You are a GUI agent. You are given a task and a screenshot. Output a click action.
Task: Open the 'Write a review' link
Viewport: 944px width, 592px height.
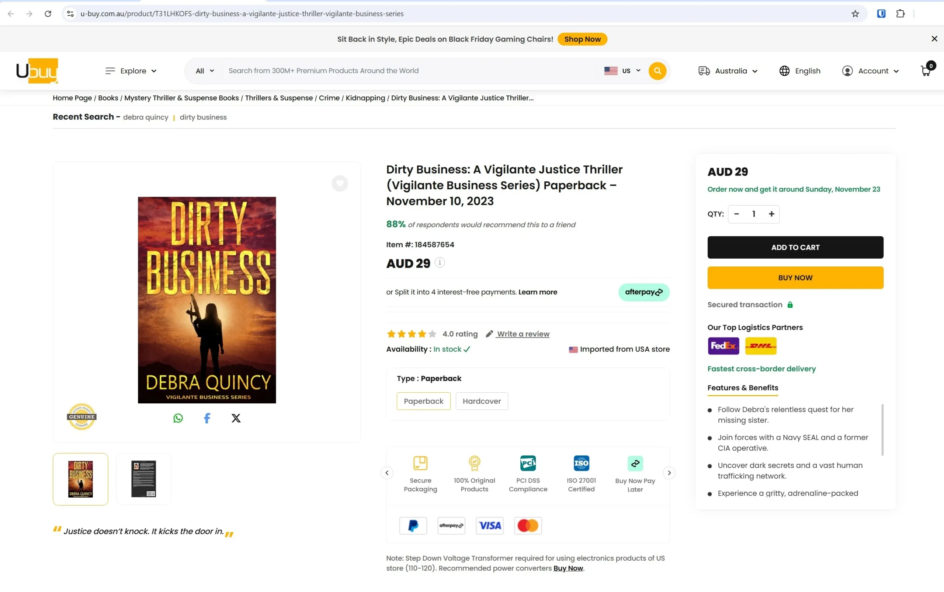click(x=523, y=334)
